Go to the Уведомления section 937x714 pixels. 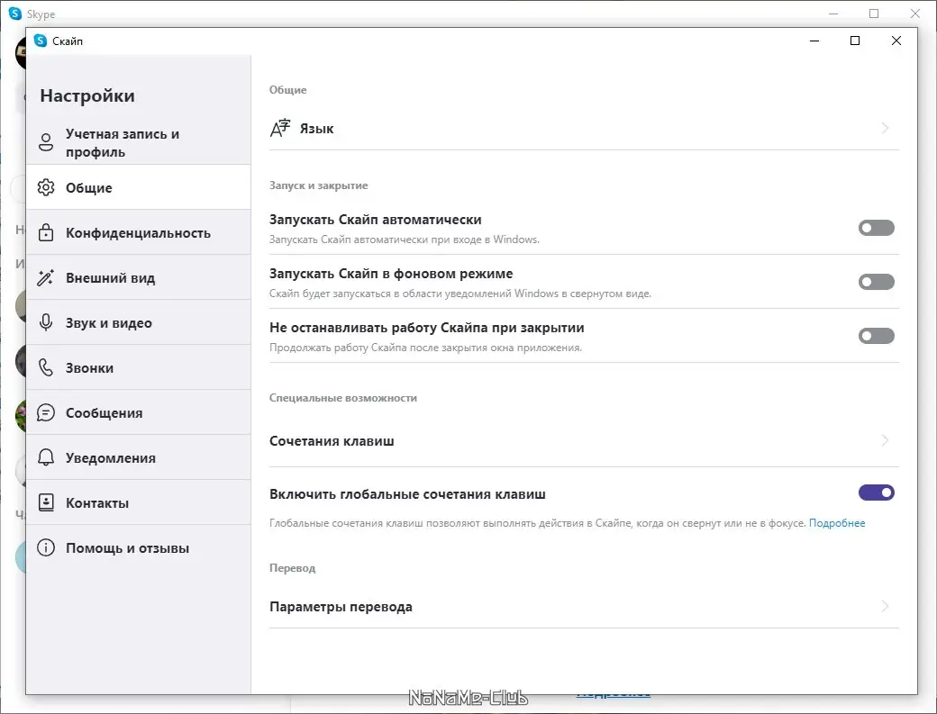pos(138,458)
